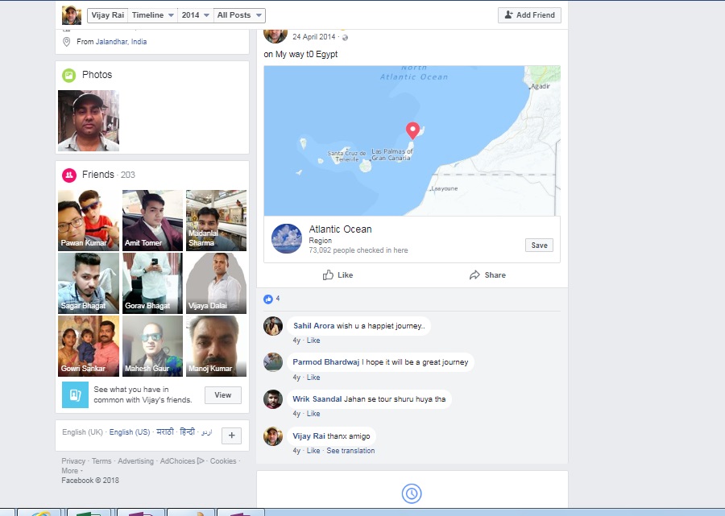Viewport: 725px width, 516px height.
Task: Like Parmod Bhardwaj's comment
Action: [313, 377]
